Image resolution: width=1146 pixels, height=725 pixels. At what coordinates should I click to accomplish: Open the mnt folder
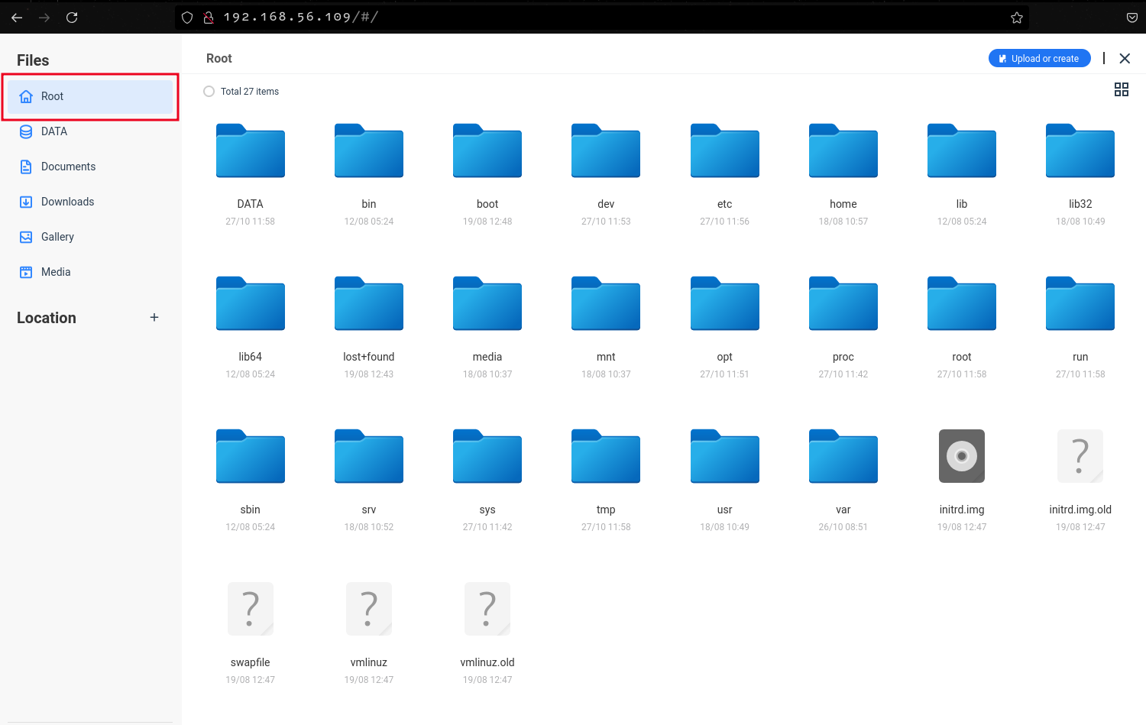606,303
